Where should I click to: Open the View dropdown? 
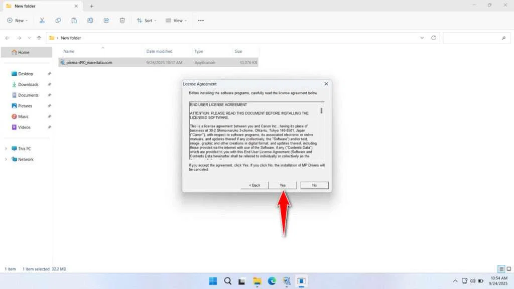pyautogui.click(x=176, y=20)
